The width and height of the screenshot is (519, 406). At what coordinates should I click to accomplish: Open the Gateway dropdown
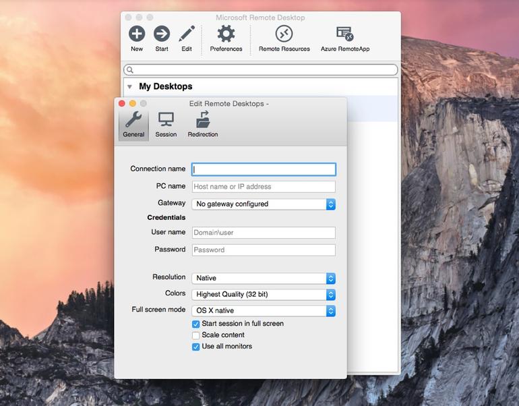coord(264,204)
